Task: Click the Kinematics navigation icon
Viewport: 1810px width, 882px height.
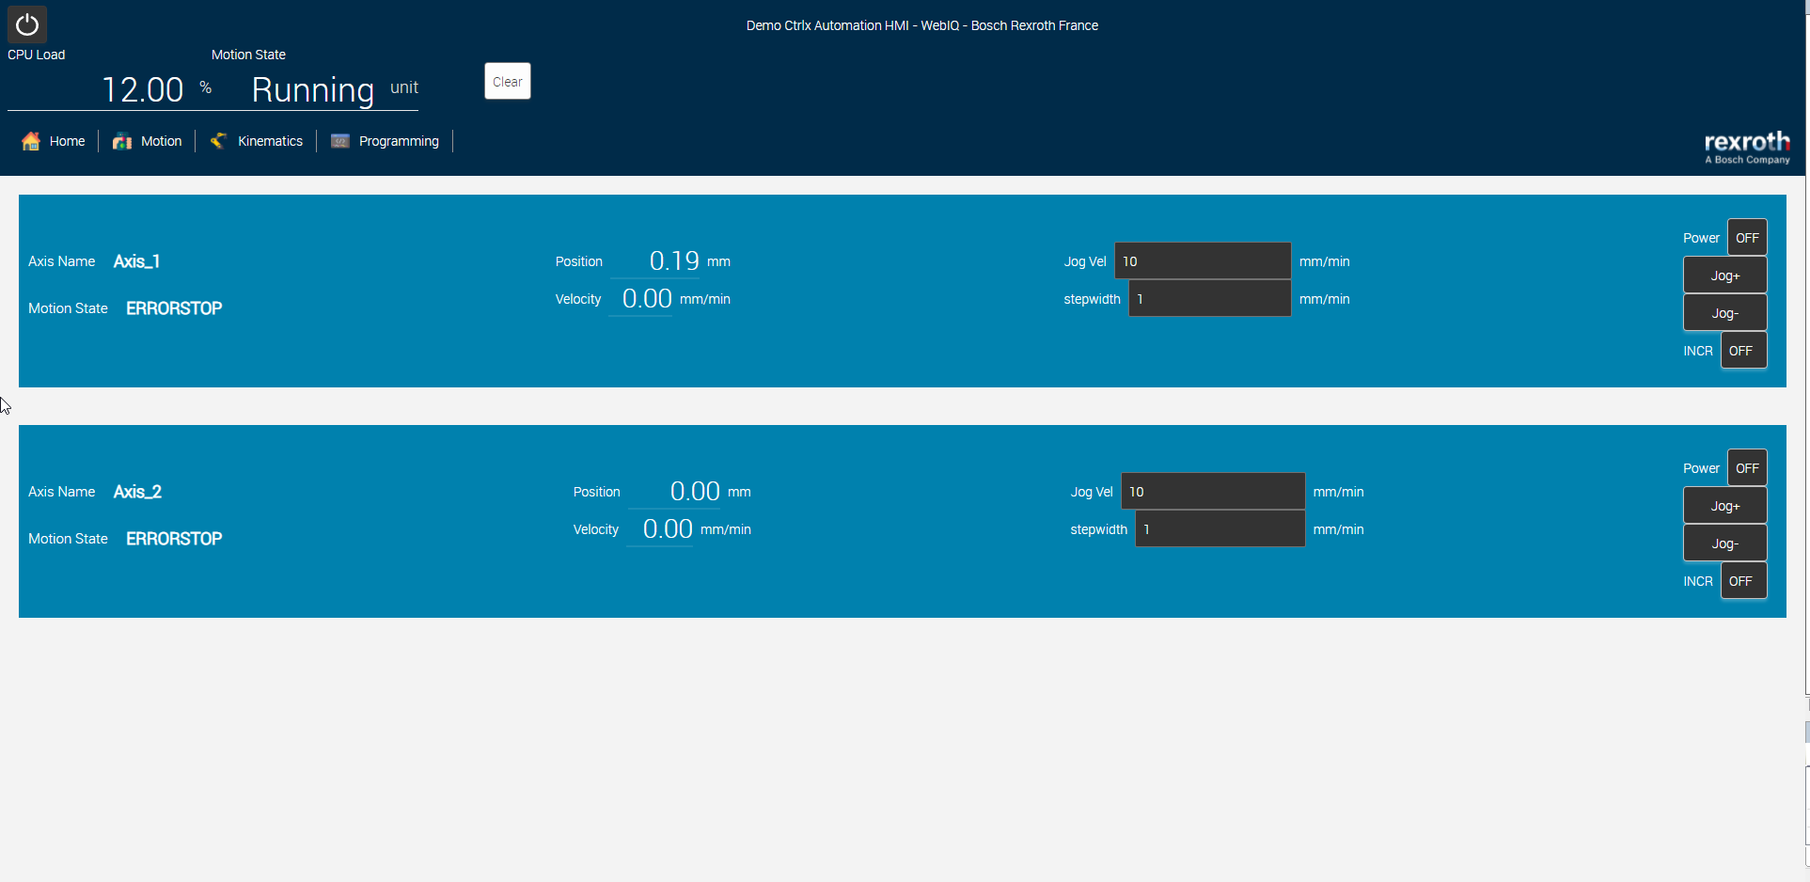Action: (218, 141)
